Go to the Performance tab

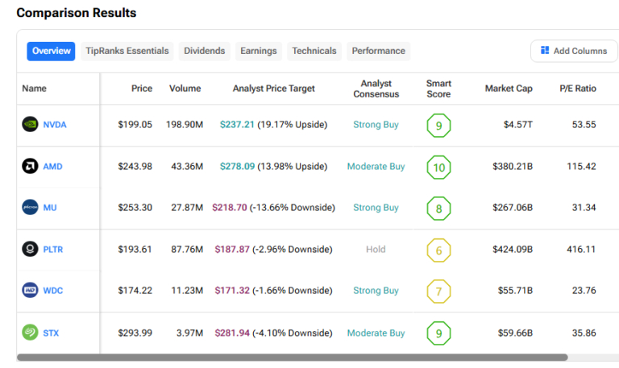click(378, 51)
